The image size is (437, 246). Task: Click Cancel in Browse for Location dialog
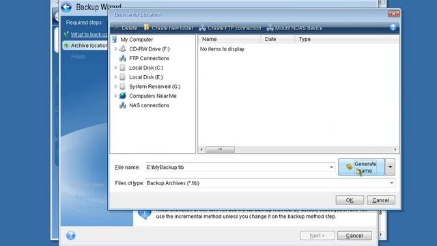(381, 200)
